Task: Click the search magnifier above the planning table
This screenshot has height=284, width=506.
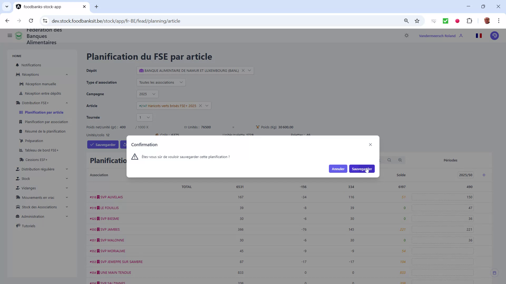Action: tap(389, 160)
